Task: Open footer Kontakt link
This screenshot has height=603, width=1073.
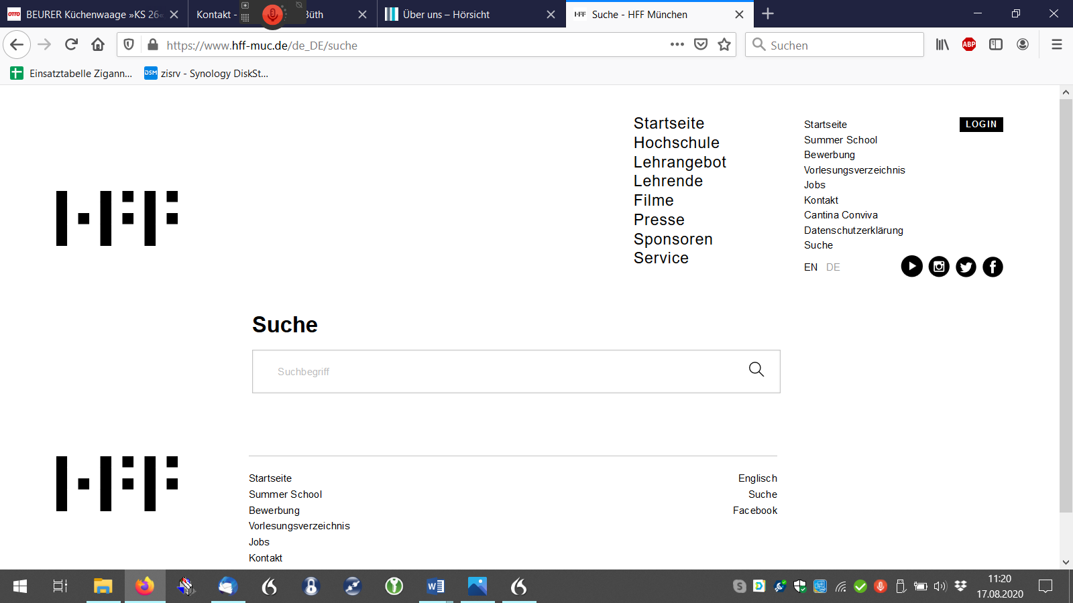Action: point(265,557)
